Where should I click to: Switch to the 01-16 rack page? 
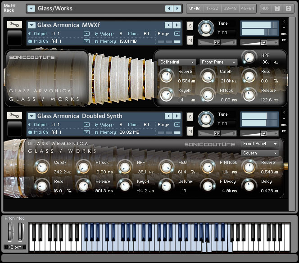pyautogui.click(x=195, y=9)
